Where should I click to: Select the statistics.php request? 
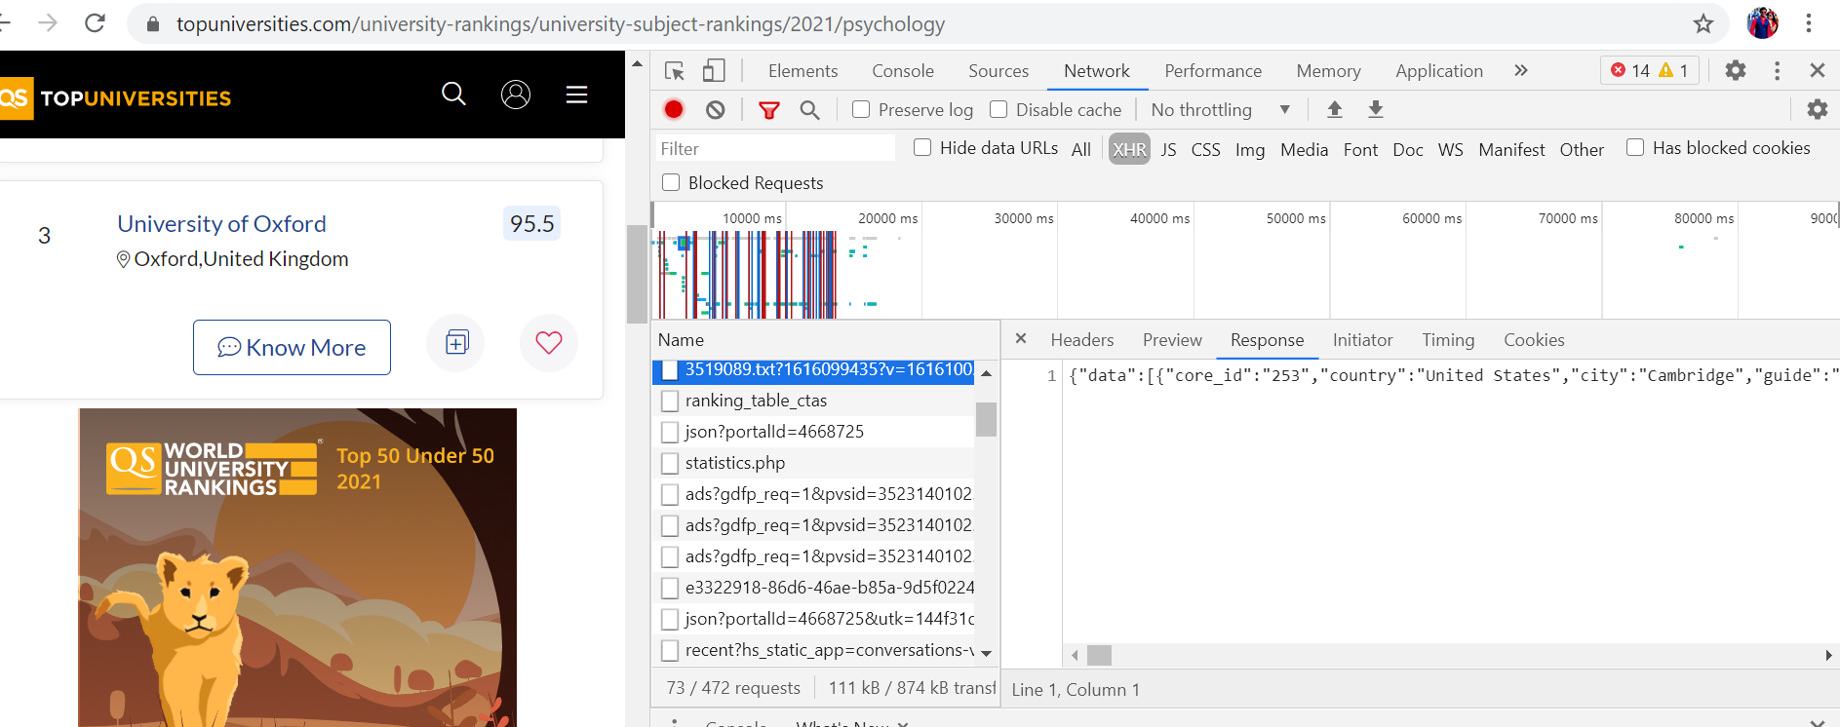coord(813,463)
